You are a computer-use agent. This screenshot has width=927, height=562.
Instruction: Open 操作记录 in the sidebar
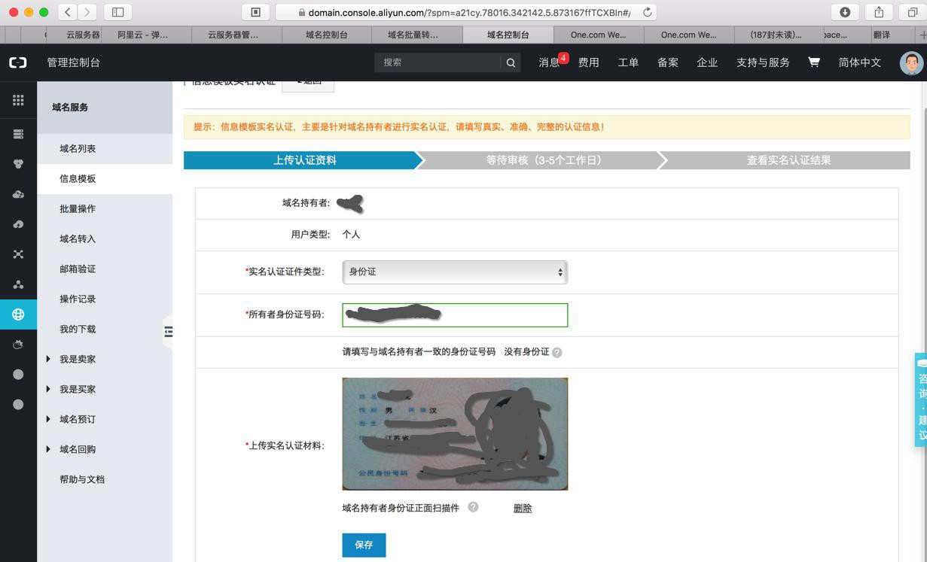click(x=105, y=299)
